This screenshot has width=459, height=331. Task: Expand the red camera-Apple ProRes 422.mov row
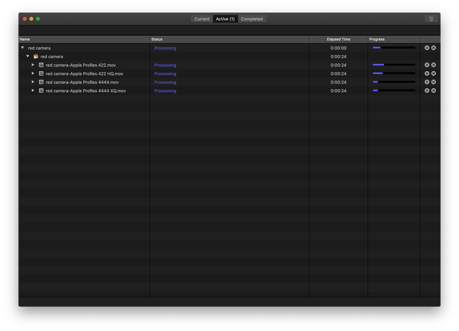point(33,65)
